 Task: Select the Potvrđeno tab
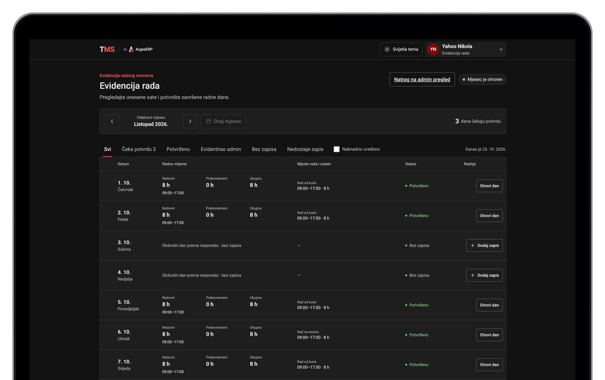pos(178,149)
